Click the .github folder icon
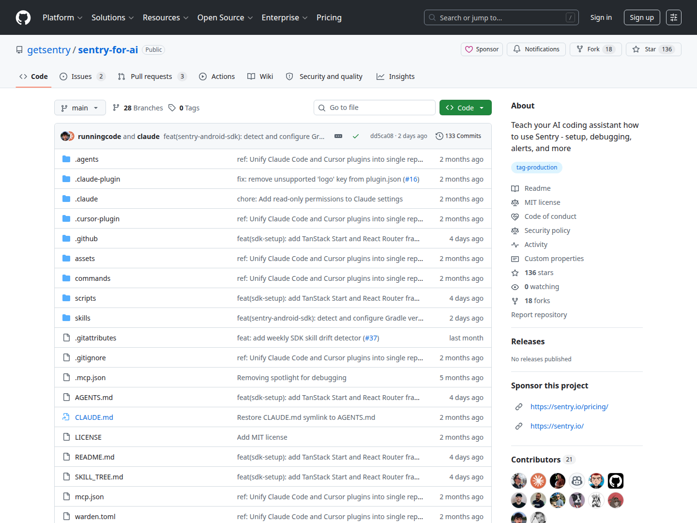697x523 pixels. coord(66,238)
